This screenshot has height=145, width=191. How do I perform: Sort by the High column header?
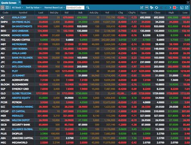[171, 13]
